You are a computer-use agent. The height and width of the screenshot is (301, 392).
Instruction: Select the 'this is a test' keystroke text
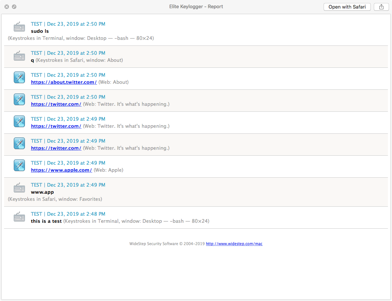[x=46, y=221]
